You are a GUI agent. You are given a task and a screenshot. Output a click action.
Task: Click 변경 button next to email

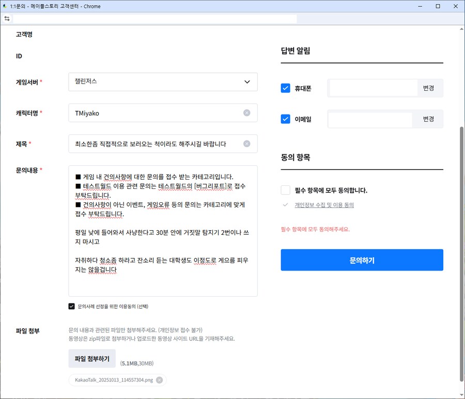pyautogui.click(x=428, y=119)
